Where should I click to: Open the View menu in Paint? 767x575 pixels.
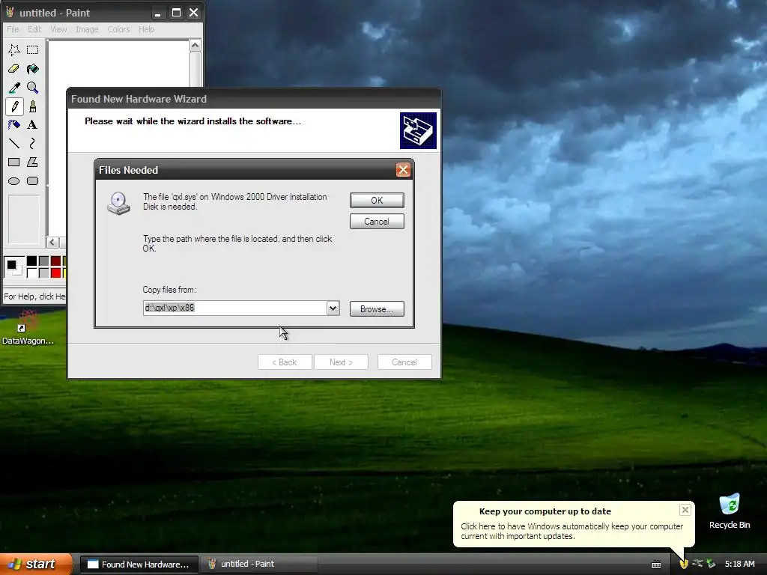coord(58,29)
